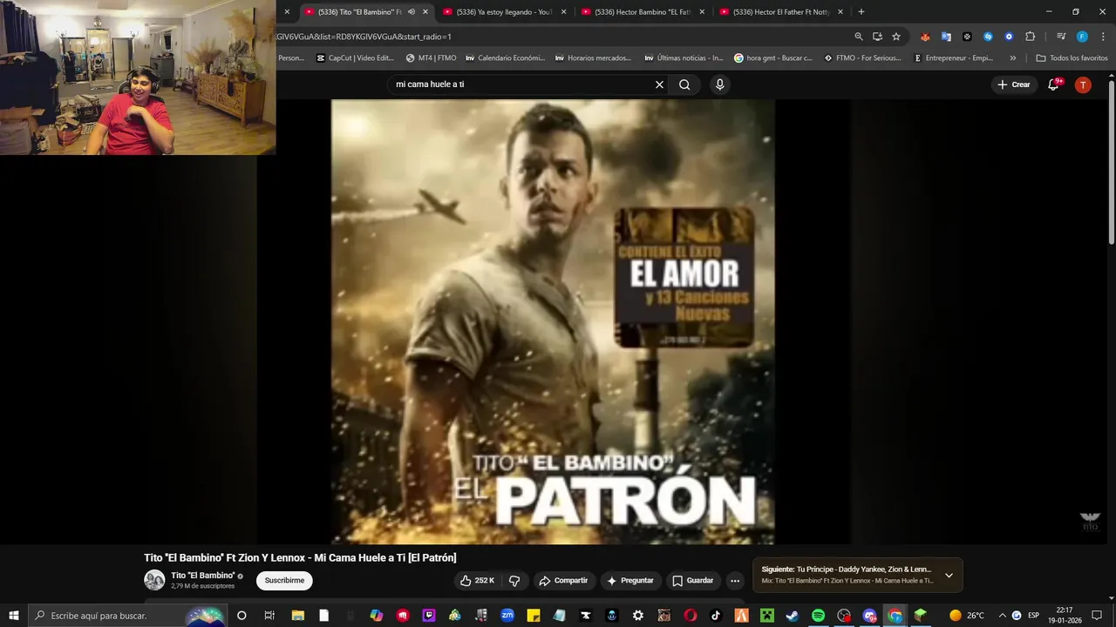Bookmark page with the star icon
1116x627 pixels.
(x=896, y=37)
